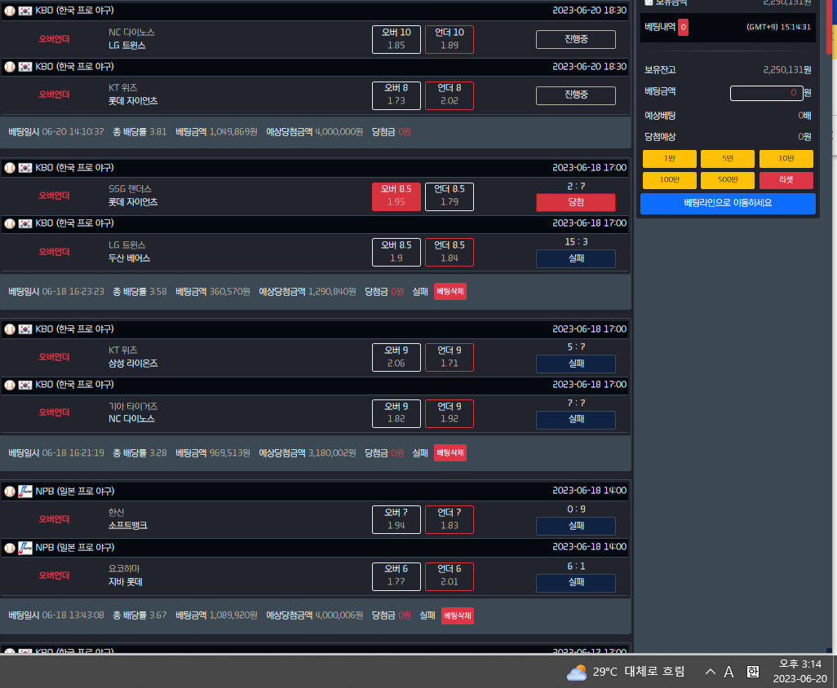Viewport: 837px width, 688px height.
Task: Click the highlighted 오버 8.5 odds 1.95
Action: [x=396, y=196]
